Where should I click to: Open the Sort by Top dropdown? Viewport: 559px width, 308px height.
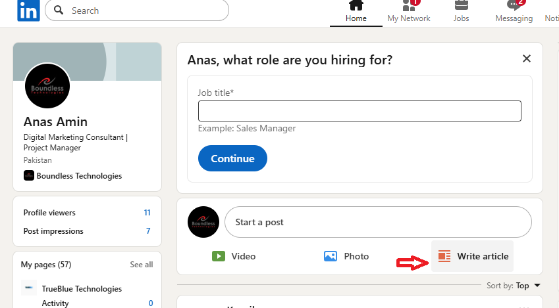coord(514,286)
